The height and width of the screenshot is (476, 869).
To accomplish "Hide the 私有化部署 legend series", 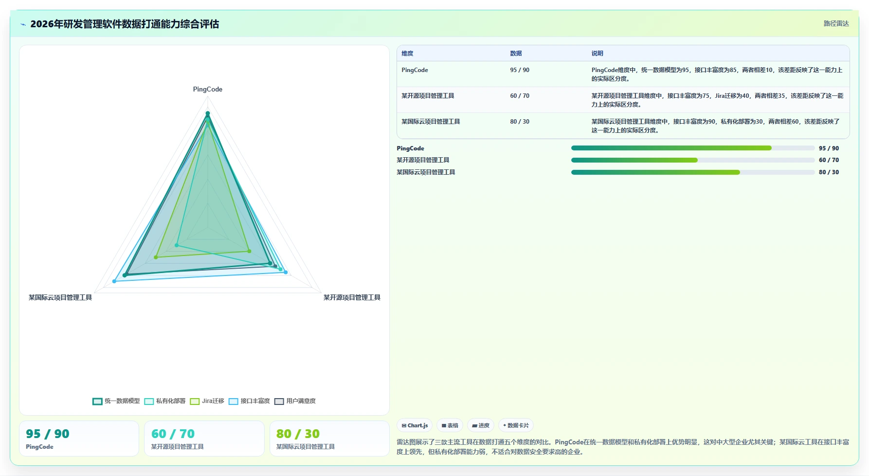I will click(x=165, y=401).
